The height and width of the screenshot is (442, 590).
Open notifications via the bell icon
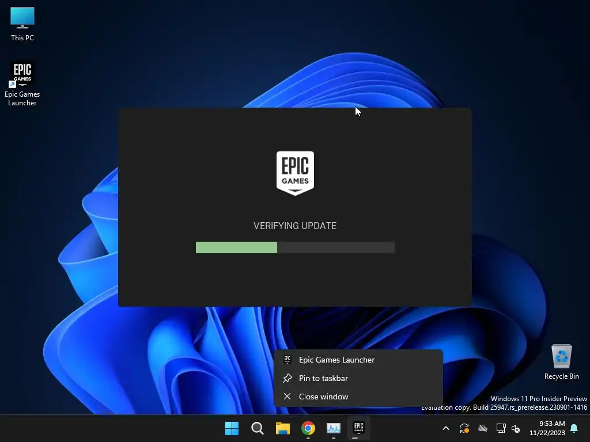[574, 428]
